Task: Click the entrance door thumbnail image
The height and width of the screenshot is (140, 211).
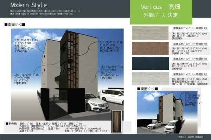Action: click(117, 122)
